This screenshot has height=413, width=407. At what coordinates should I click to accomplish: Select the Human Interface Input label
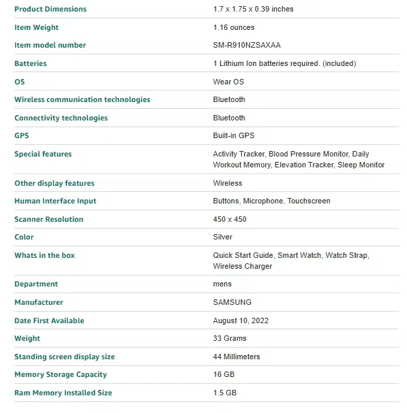tap(55, 201)
